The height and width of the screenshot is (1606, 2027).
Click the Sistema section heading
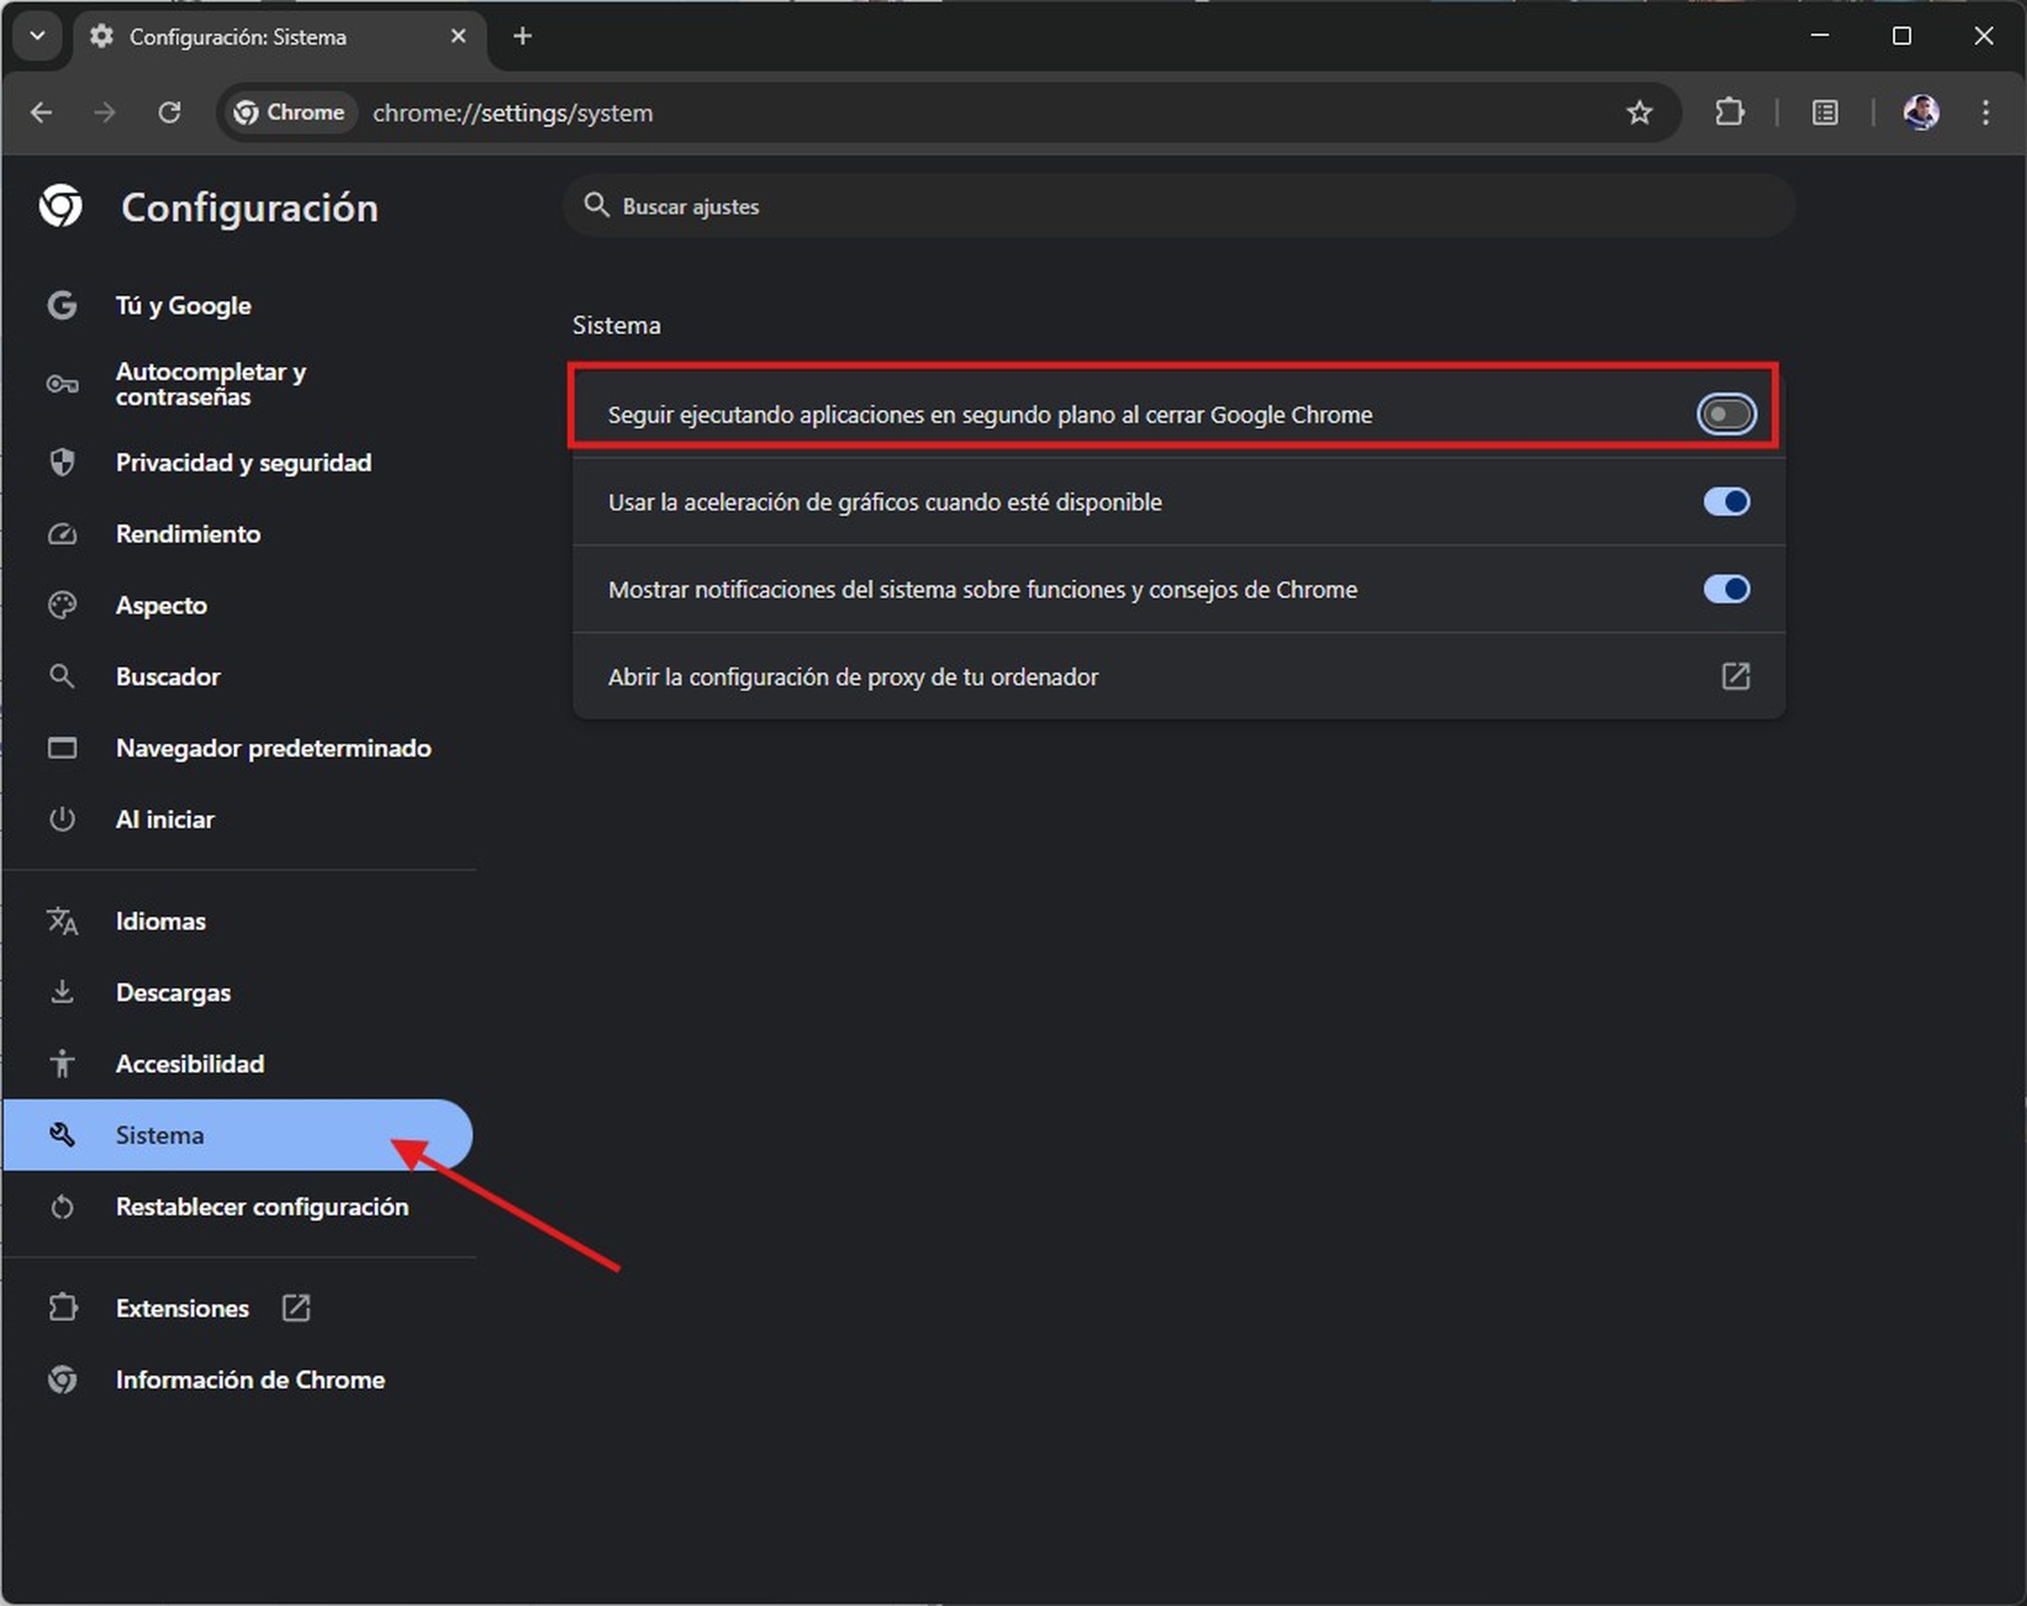click(x=617, y=325)
